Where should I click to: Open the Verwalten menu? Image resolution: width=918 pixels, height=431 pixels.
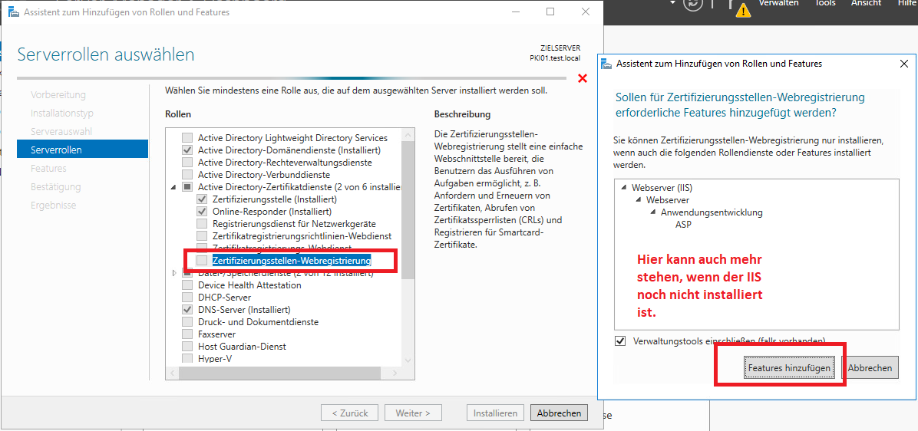[x=778, y=4]
